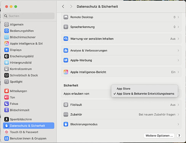Select the Schreibtisch & Dock icon
Viewport: 186px width, 143px height.
tap(6, 75)
